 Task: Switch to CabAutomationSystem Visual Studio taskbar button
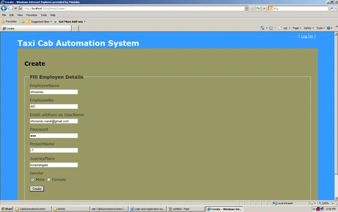[109, 209]
